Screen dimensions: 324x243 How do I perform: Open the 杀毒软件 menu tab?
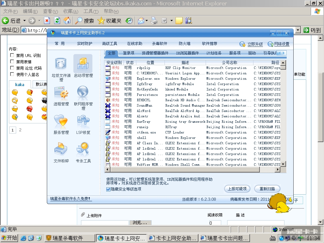tap(159, 44)
